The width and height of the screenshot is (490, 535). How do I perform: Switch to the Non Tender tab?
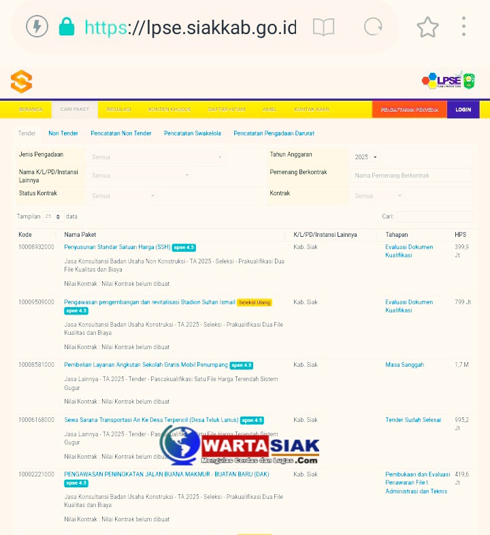(63, 133)
